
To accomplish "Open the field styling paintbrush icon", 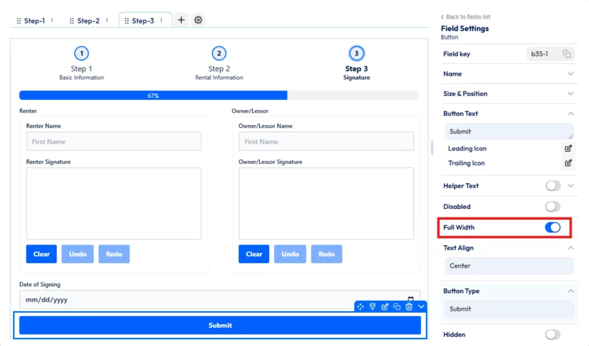I will tap(373, 306).
